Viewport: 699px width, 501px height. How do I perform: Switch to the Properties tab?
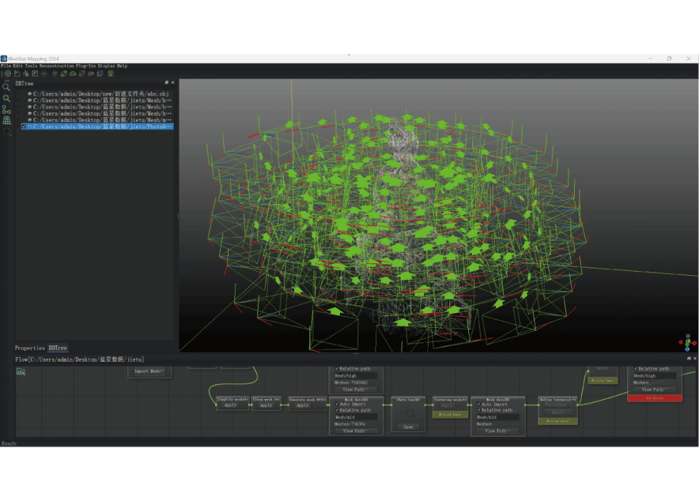pyautogui.click(x=30, y=348)
